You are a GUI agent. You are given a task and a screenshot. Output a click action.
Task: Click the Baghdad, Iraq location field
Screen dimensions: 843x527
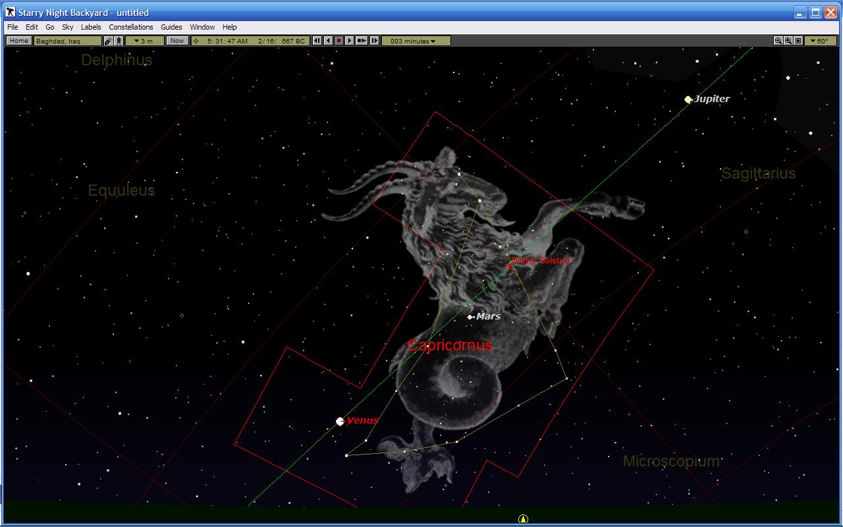[x=68, y=41]
